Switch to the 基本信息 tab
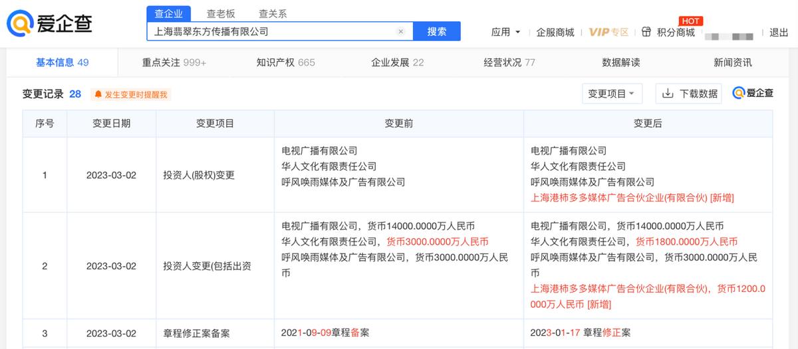This screenshot has width=798, height=349. pyautogui.click(x=62, y=62)
